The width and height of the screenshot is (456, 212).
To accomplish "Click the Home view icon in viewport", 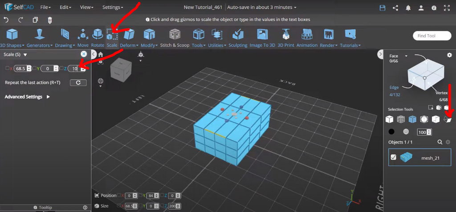I will pyautogui.click(x=101, y=54).
